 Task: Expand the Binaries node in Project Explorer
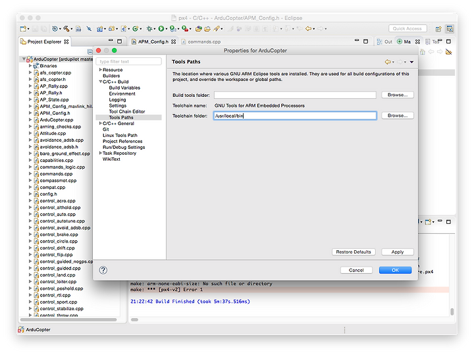coord(30,66)
